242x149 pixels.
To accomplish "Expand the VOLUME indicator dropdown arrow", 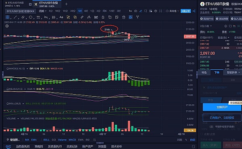I will 18,119.
